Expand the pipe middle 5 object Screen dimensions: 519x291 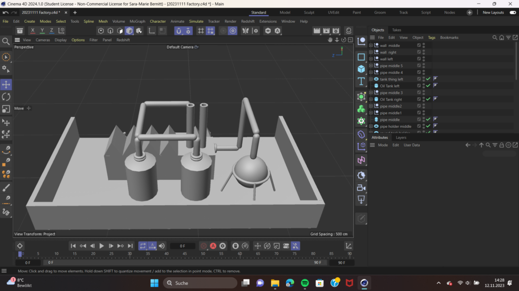click(371, 66)
